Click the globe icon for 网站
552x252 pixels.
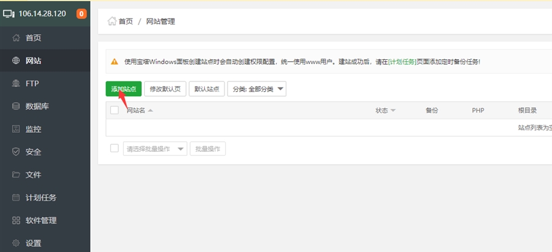coord(16,61)
